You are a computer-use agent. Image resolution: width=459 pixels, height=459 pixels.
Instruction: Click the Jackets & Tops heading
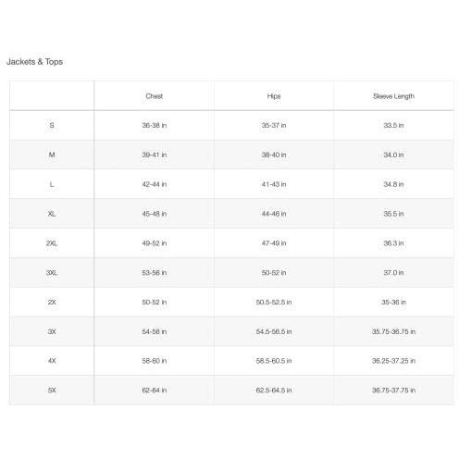(x=34, y=62)
